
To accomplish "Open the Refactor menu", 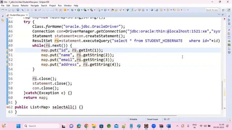I will 25,6.
